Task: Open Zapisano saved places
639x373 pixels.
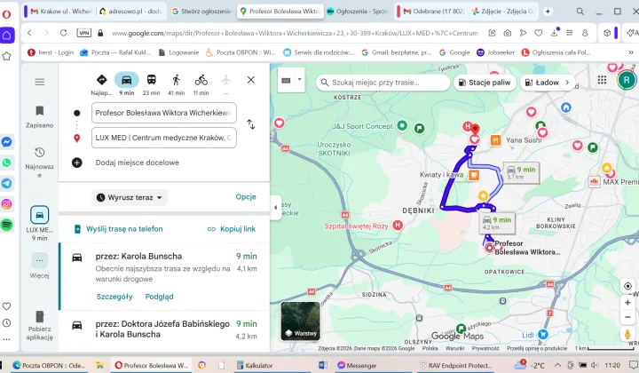Action: (x=39, y=117)
